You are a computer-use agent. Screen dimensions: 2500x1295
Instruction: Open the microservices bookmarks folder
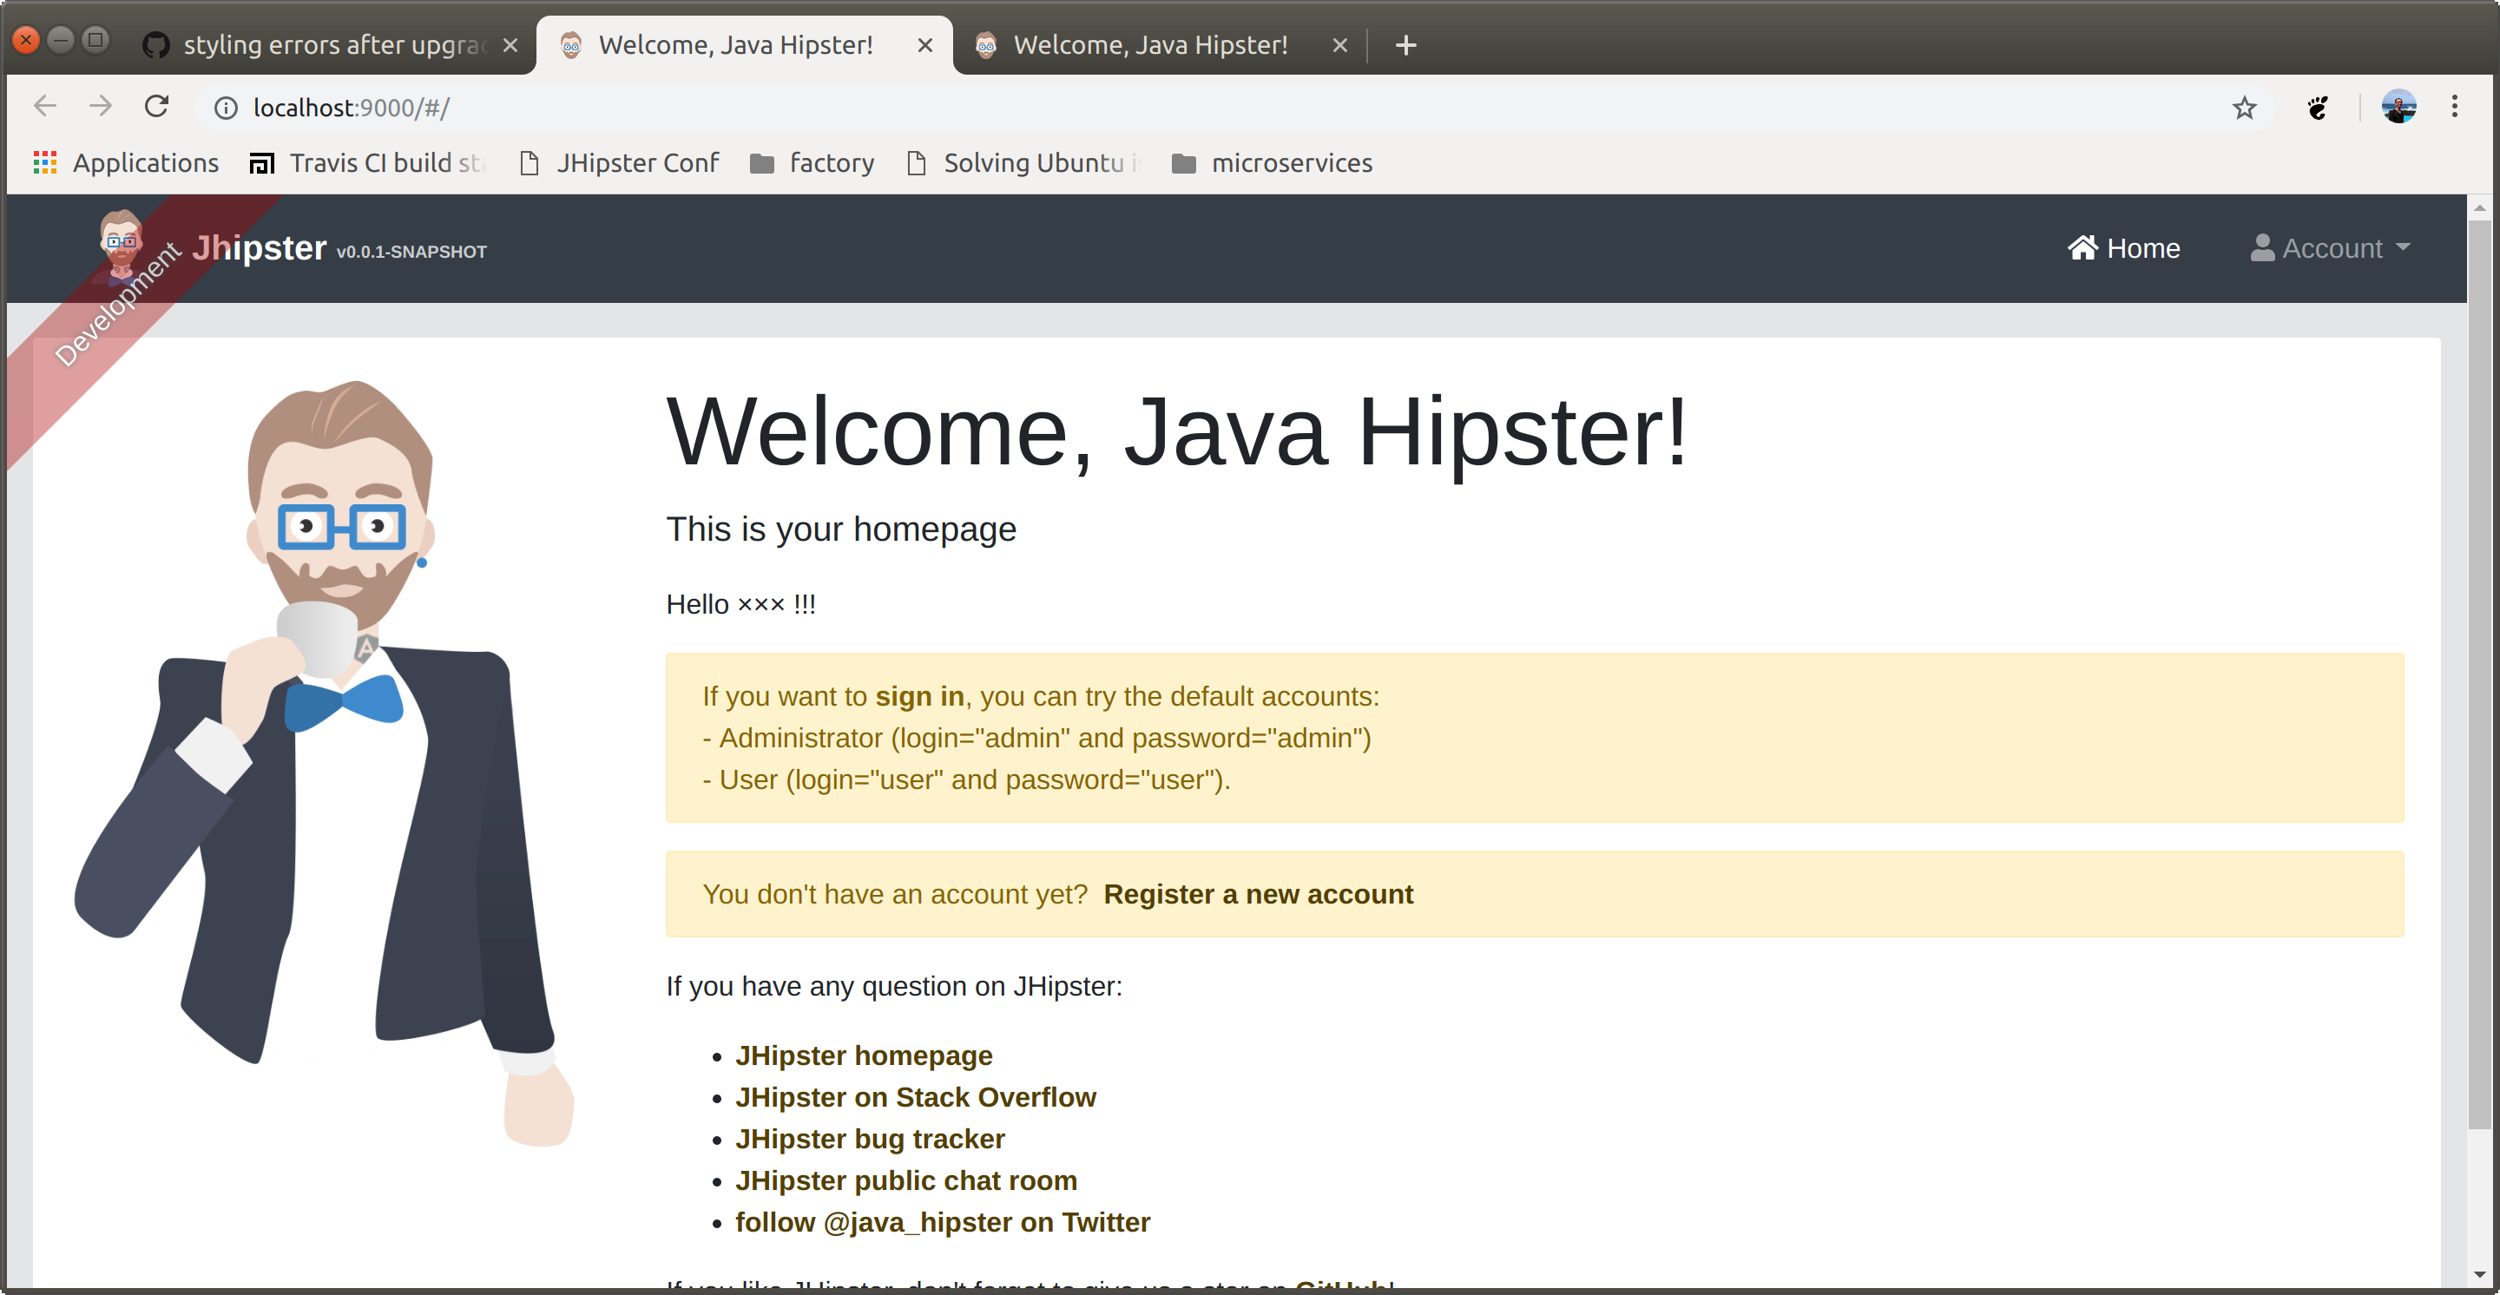[x=1272, y=163]
